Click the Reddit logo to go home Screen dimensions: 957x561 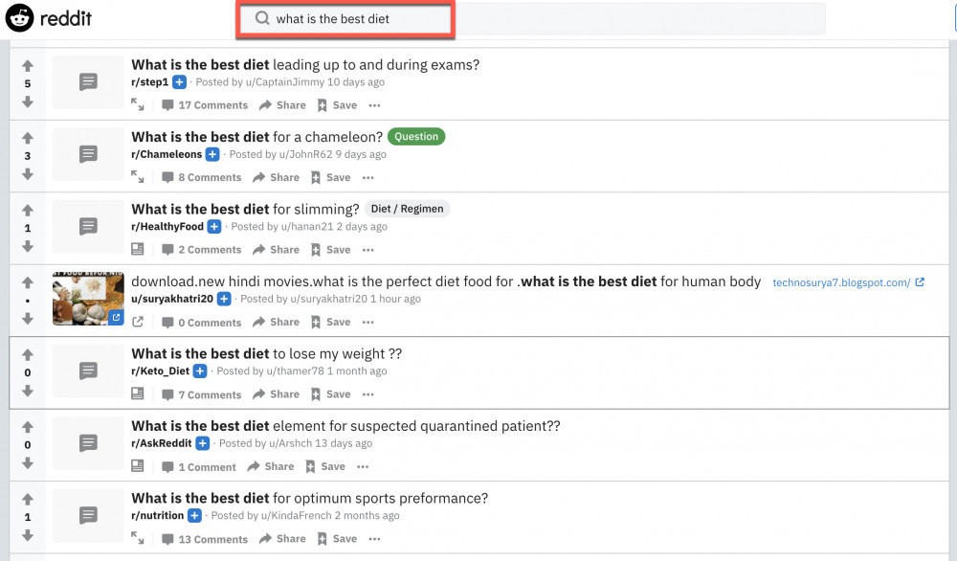48,17
